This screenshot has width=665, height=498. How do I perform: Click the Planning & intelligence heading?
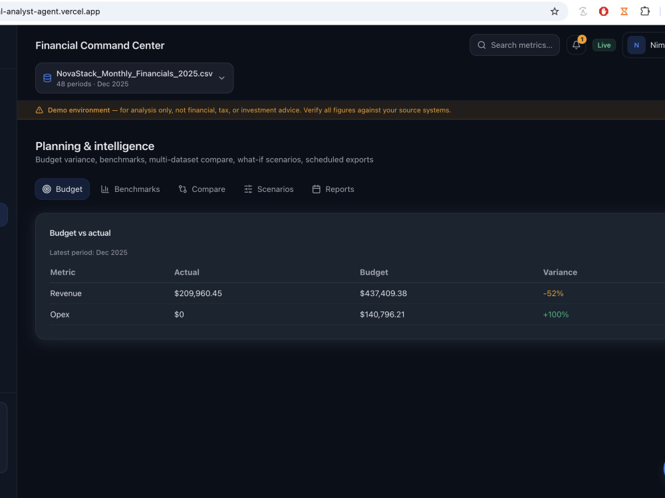pyautogui.click(x=94, y=146)
